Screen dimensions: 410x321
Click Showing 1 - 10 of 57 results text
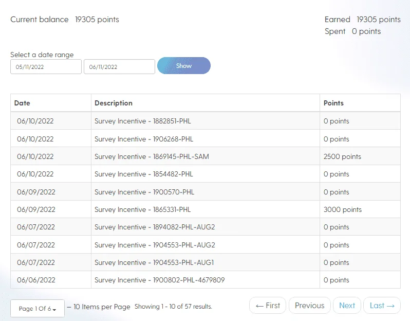(x=173, y=306)
